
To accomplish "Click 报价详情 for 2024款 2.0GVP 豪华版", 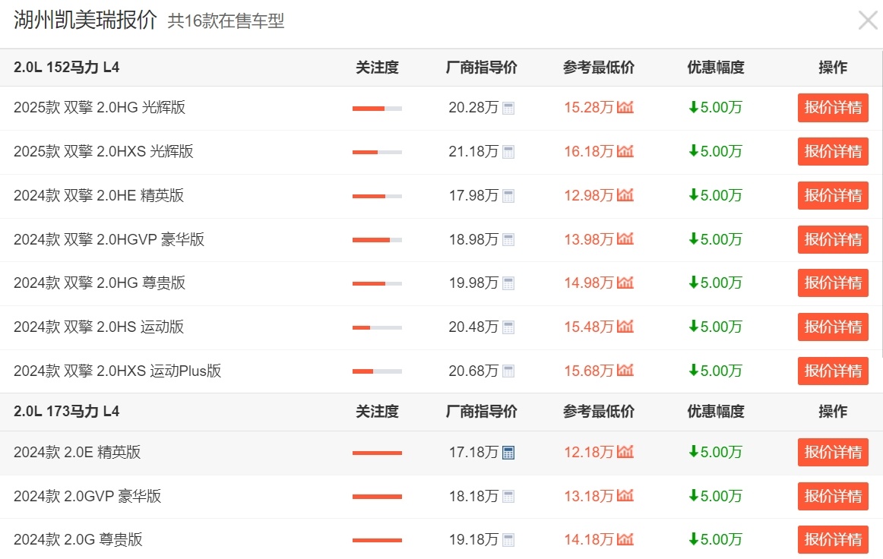I will (x=833, y=496).
